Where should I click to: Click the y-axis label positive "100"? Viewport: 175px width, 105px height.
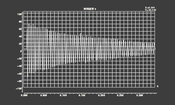pos(19,14)
